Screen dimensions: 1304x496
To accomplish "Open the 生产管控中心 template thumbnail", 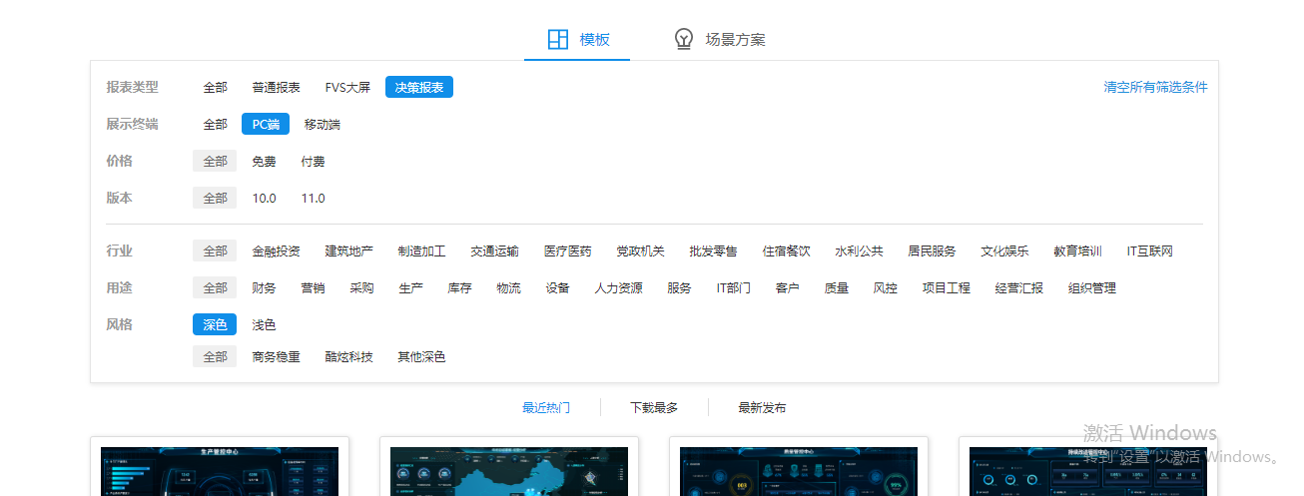I will (x=220, y=471).
